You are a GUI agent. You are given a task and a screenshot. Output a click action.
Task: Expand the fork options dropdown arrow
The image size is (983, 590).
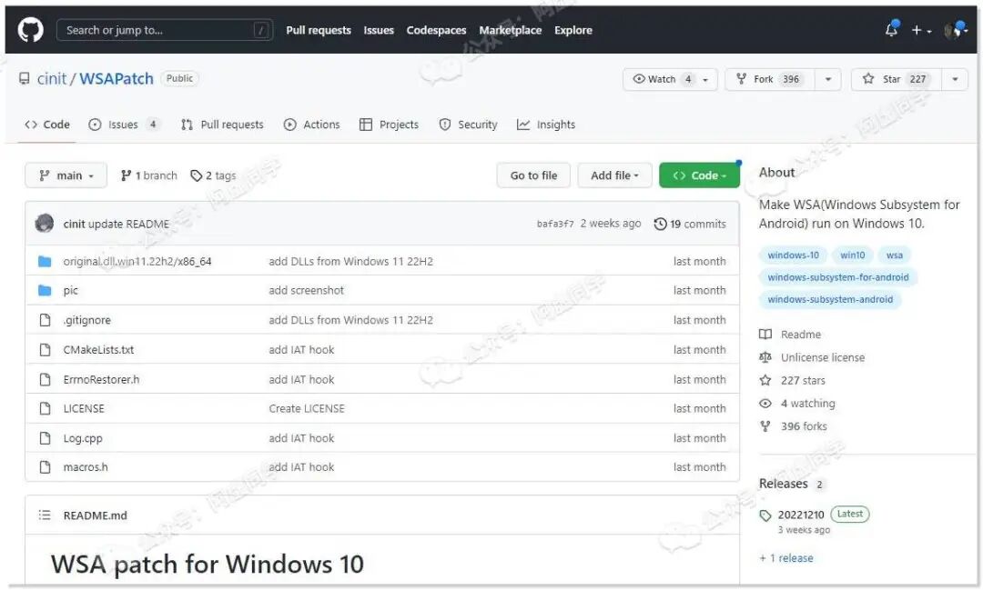point(828,79)
